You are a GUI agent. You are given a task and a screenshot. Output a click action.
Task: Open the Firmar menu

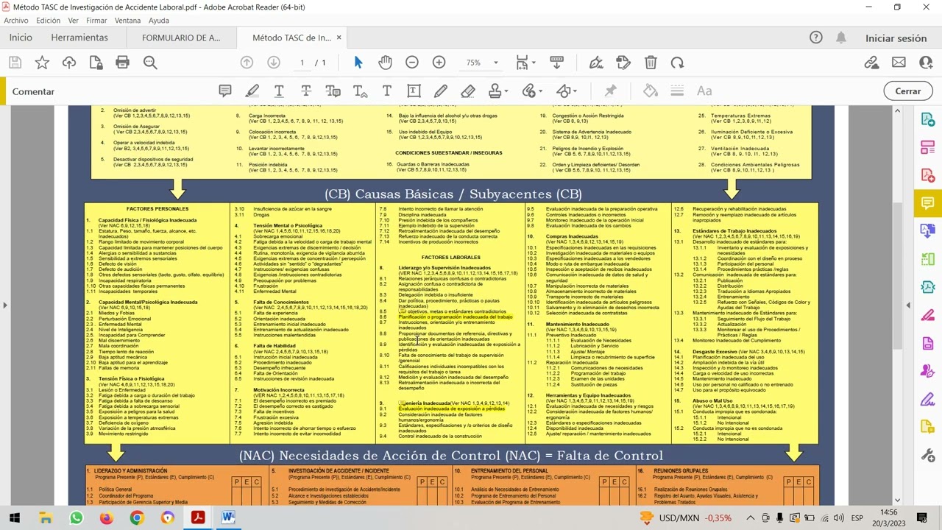[96, 21]
